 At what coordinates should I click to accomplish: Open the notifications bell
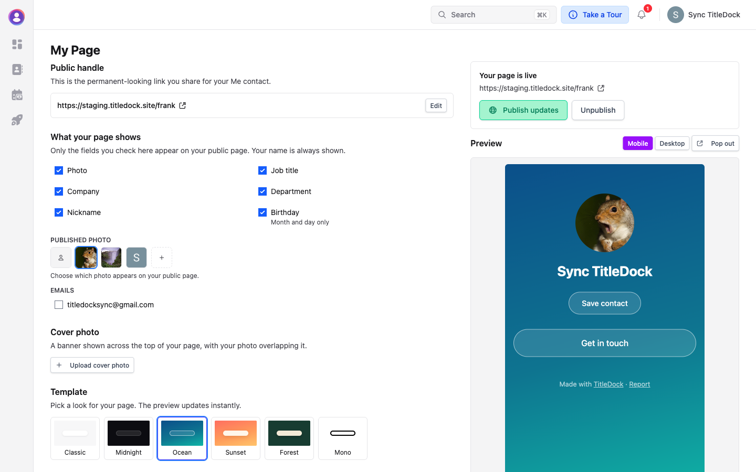click(642, 15)
